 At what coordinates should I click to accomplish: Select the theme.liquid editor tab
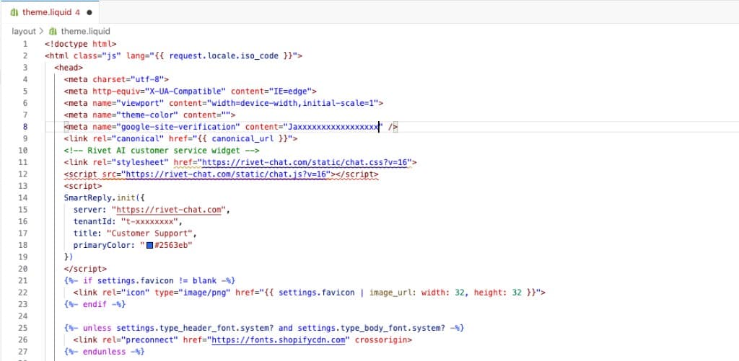pyautogui.click(x=50, y=12)
